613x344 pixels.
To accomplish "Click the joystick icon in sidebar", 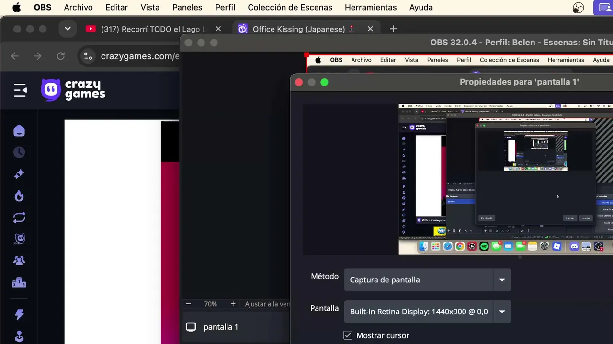I will click(19, 335).
